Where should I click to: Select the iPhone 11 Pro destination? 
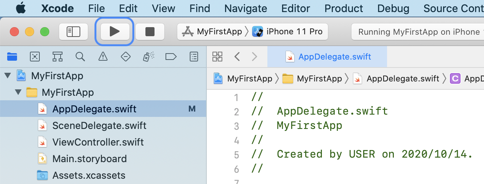288,32
